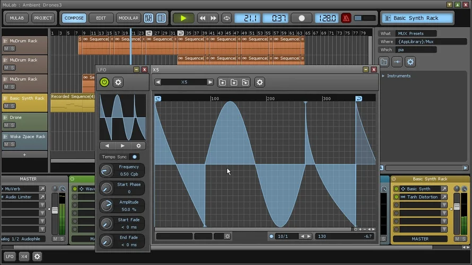The height and width of the screenshot is (265, 472).
Task: Open the Tanh Distortion editor arrow
Action: pos(444,197)
